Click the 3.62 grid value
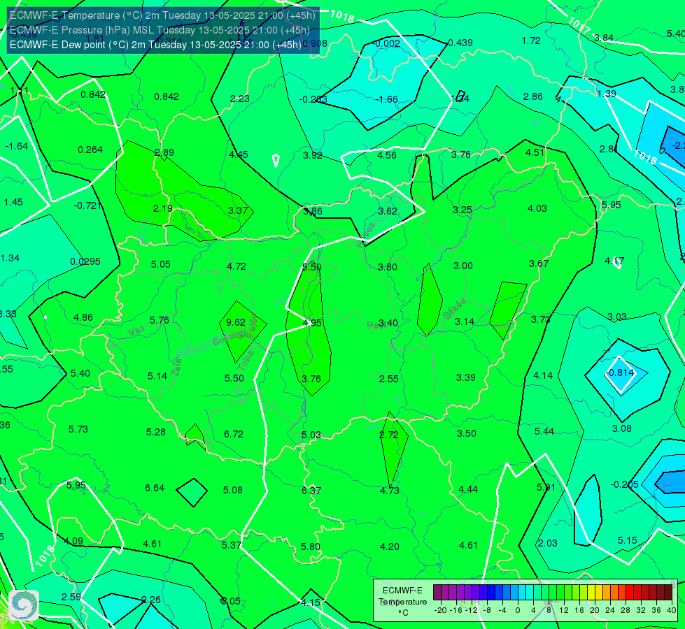Viewport: 685px width, 629px height. (x=387, y=211)
